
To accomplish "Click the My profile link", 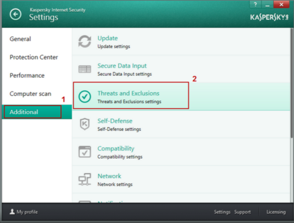I will 27,212.
